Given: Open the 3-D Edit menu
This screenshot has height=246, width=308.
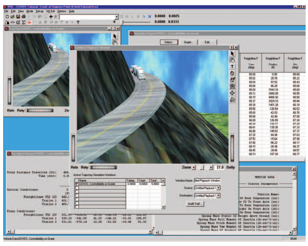Looking at the screenshot, I should tap(50, 11).
